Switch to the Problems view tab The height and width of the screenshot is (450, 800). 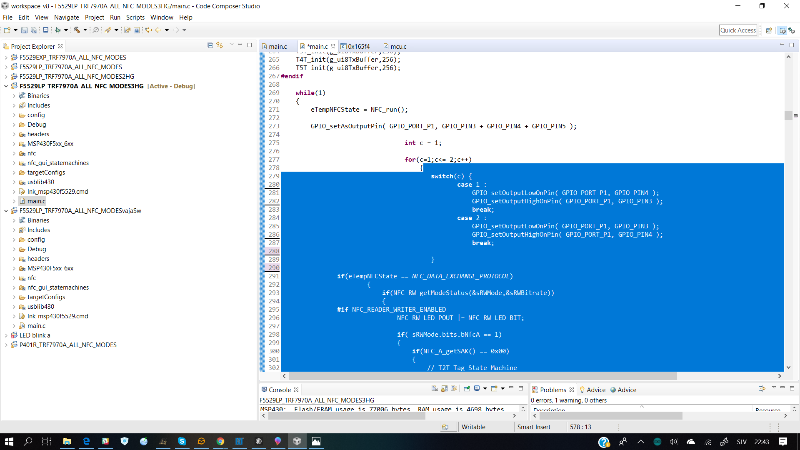click(552, 390)
